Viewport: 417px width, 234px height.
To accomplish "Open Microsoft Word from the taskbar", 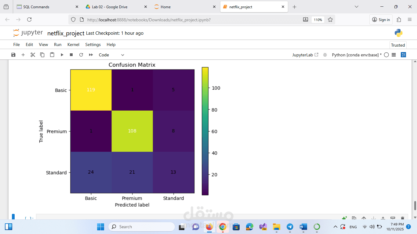I will [303, 227].
